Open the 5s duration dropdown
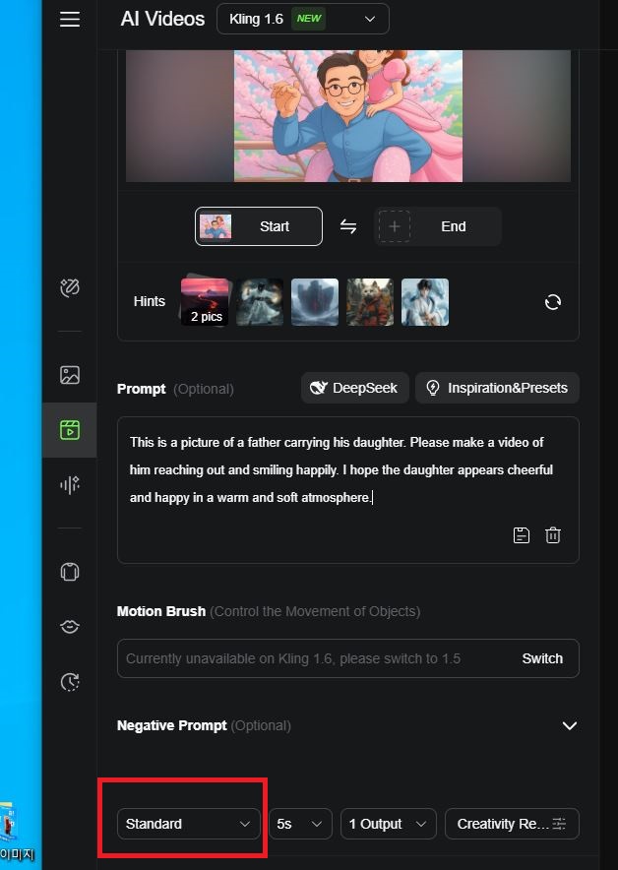 (301, 824)
